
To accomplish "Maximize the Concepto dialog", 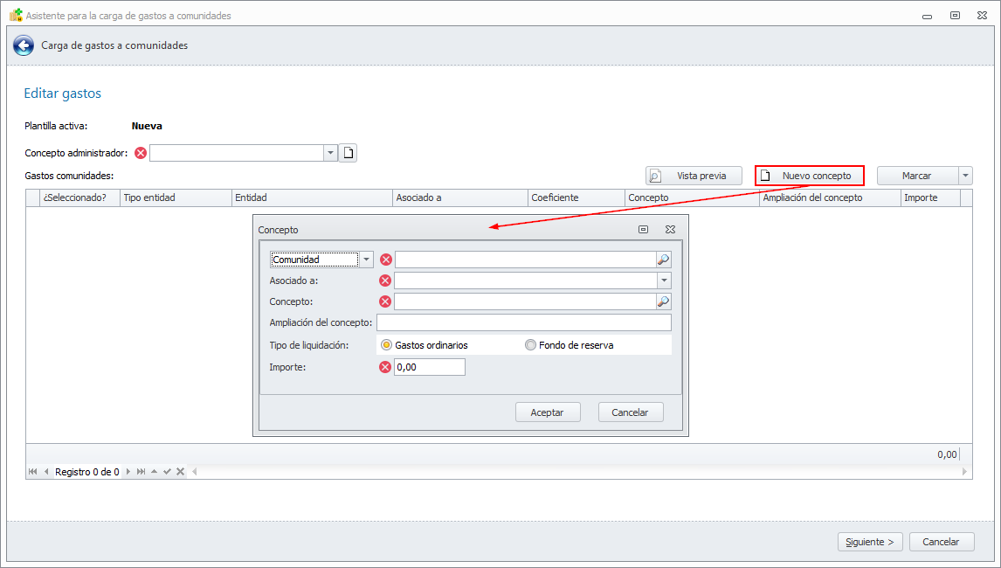I will coord(644,229).
